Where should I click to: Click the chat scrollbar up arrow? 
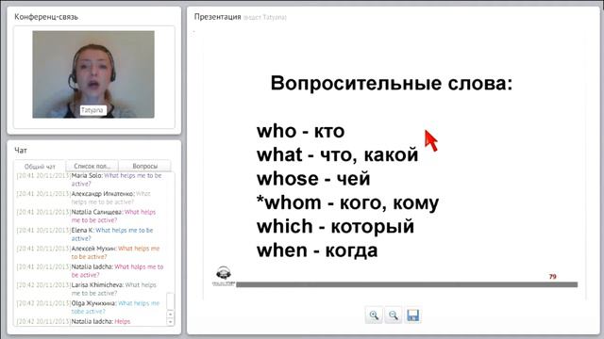170,314
